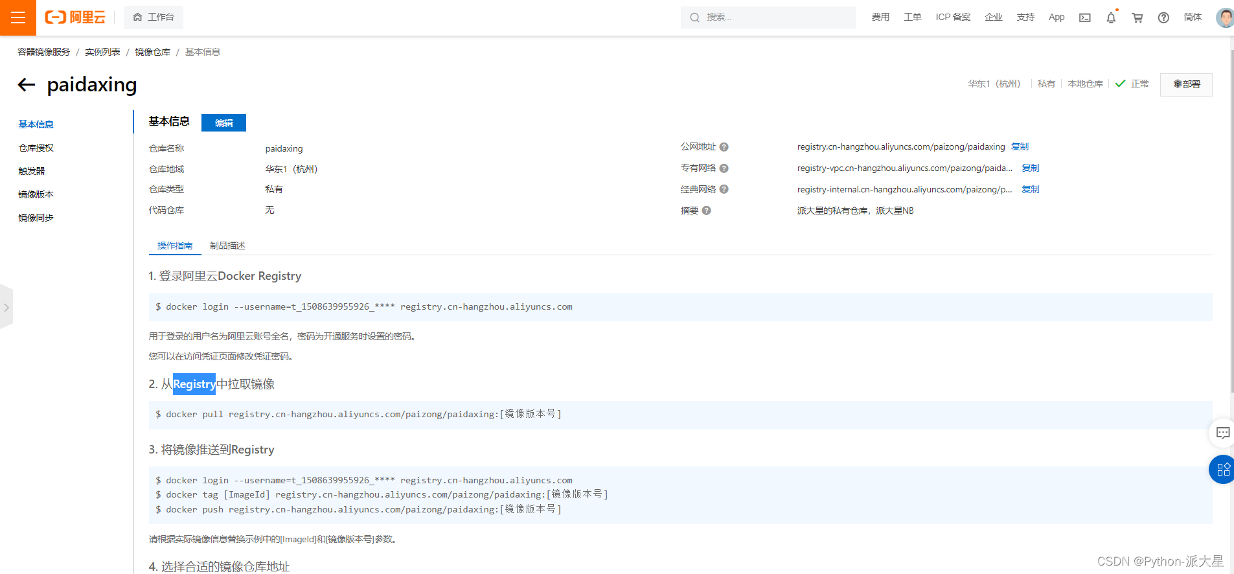This screenshot has width=1234, height=574.
Task: Open the 工单 menu
Action: [913, 17]
